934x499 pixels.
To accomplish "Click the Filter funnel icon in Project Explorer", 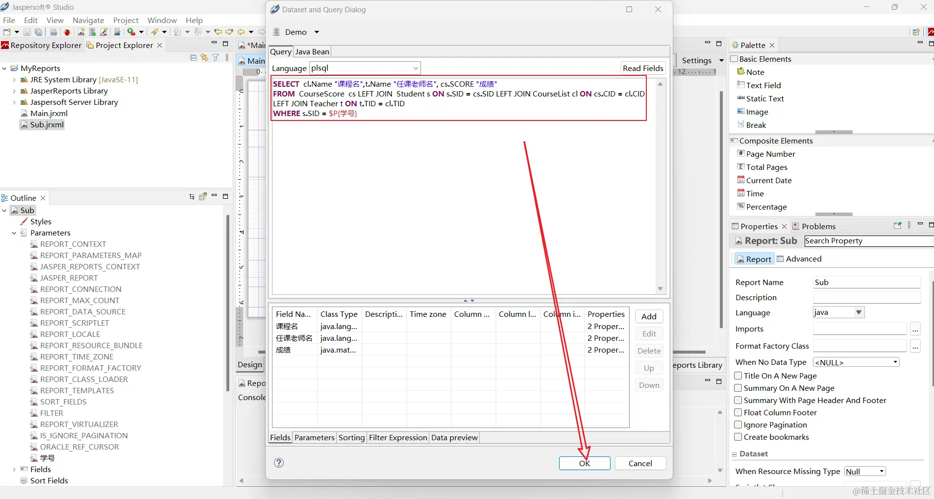I will pos(215,57).
